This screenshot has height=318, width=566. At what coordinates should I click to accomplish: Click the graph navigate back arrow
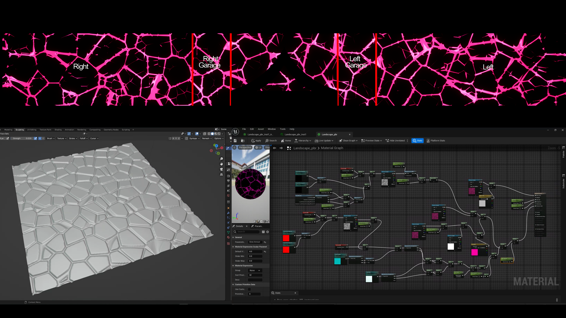[x=274, y=148]
